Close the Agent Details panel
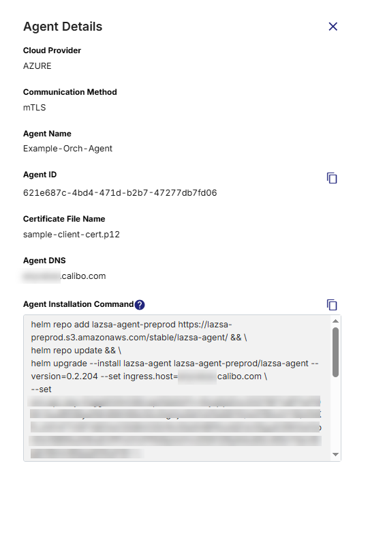This screenshot has width=370, height=547. 333,27
